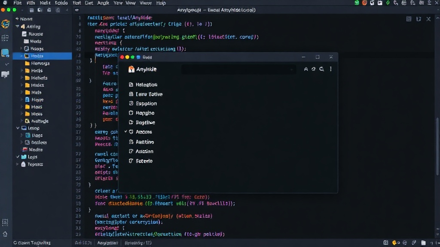The height and width of the screenshot is (247, 440).
Task: Select the 'Hiage' item under Leung
Action: (x=34, y=135)
